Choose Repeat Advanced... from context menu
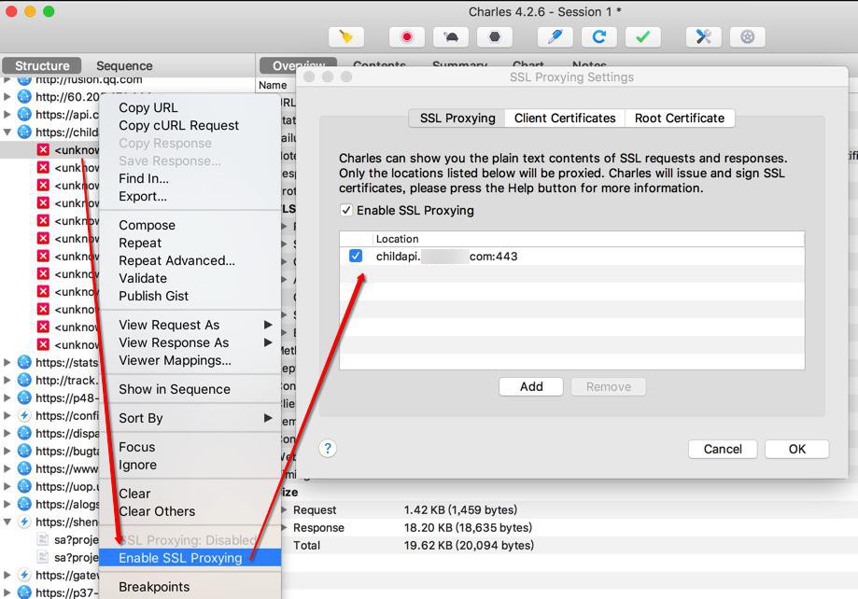 (190, 260)
